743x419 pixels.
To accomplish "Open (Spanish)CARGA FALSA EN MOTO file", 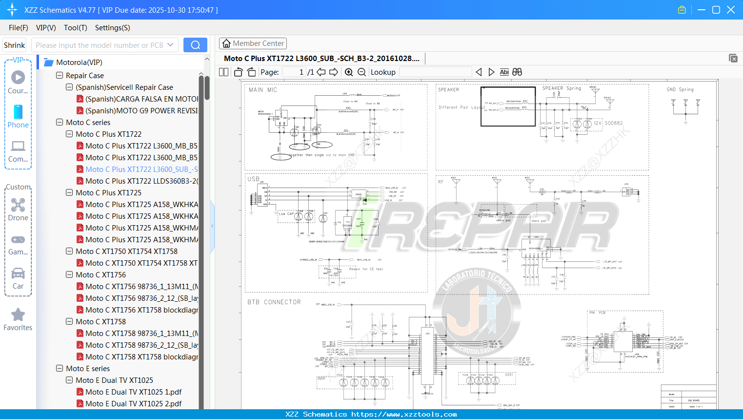I will click(x=141, y=99).
